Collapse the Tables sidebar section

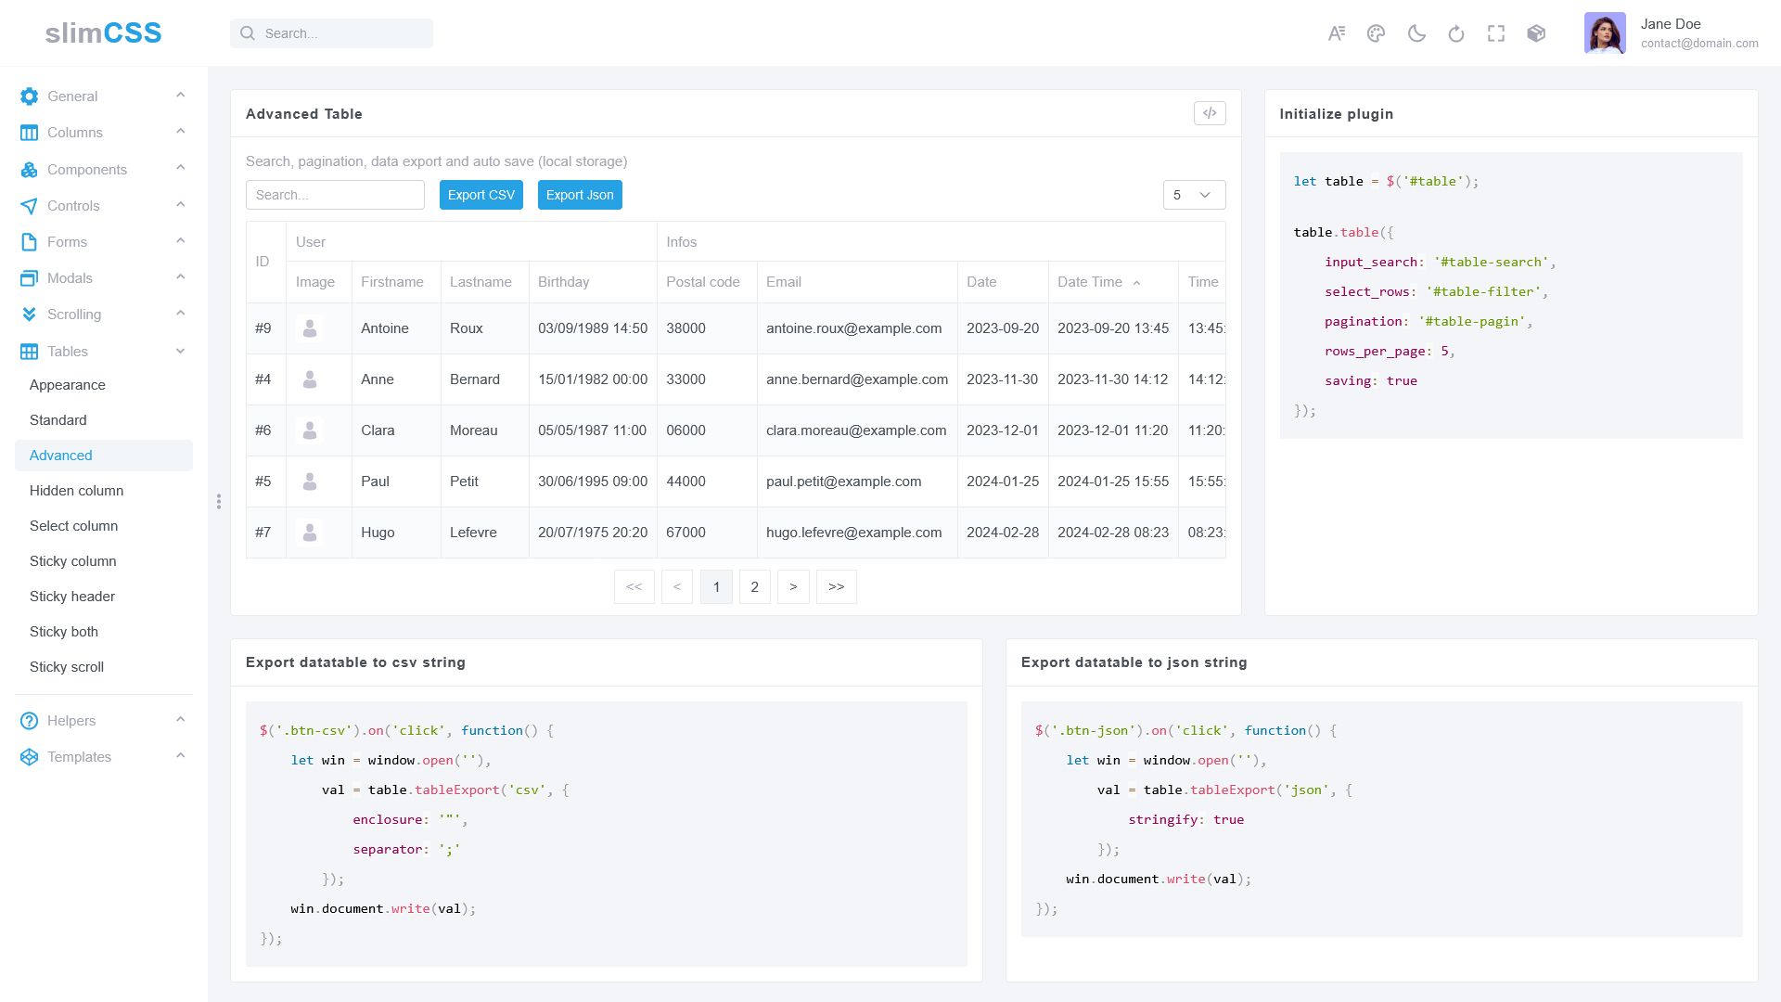[x=181, y=352]
